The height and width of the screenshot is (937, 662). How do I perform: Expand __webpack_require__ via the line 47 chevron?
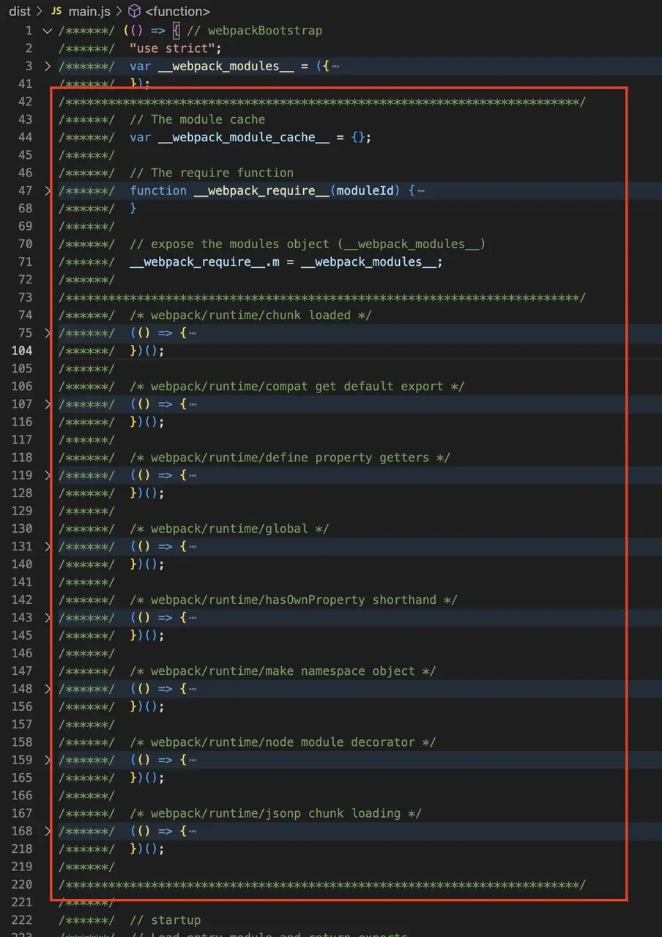pyautogui.click(x=47, y=190)
